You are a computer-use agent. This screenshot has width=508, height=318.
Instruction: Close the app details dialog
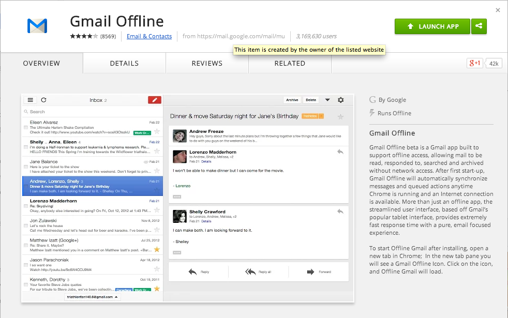point(498,10)
